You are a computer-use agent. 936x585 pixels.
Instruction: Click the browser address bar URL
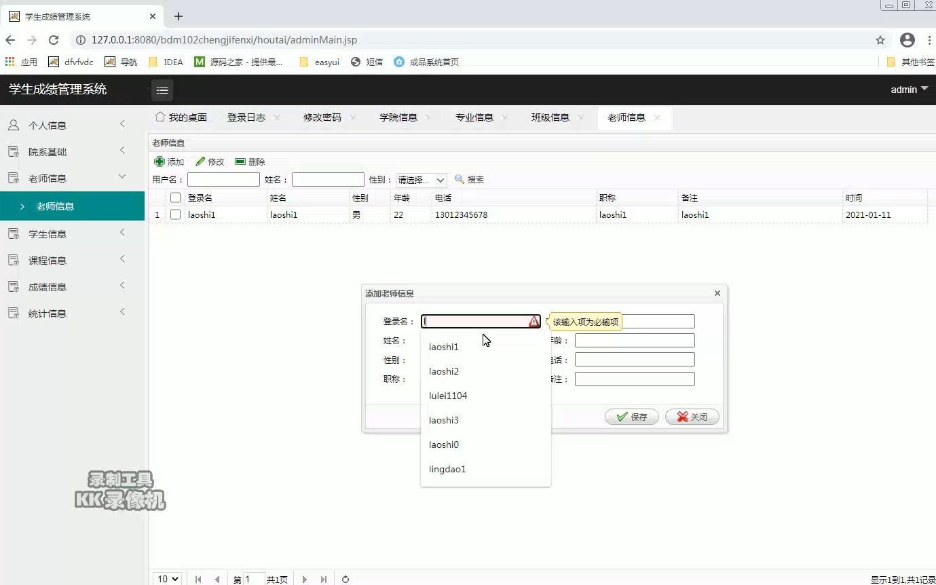pos(224,40)
